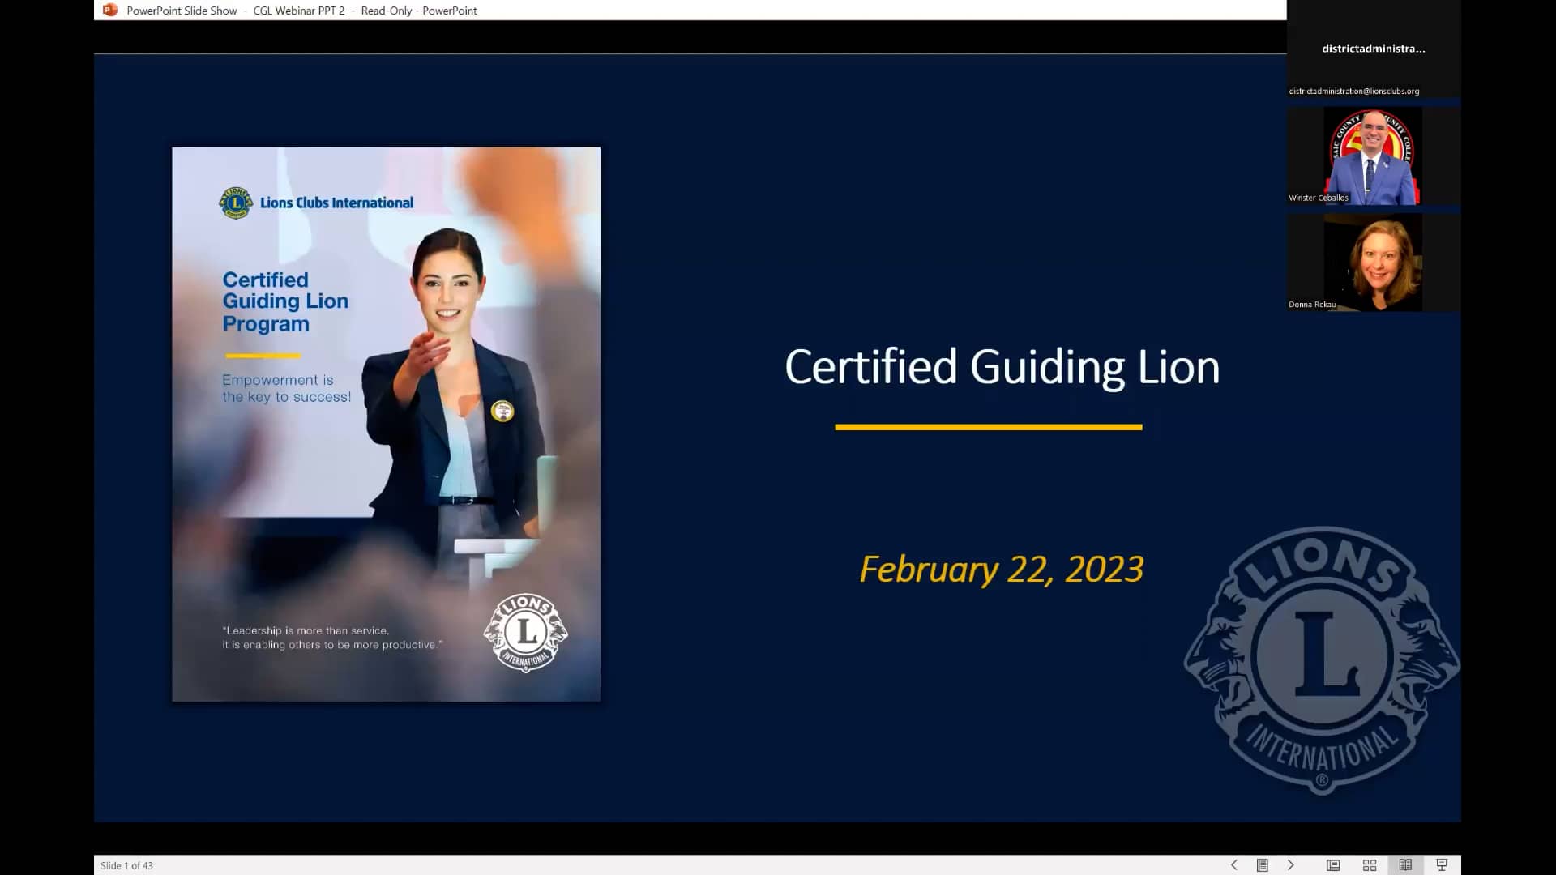Click the February 22, 2023 date text
This screenshot has height=875, width=1556.
[x=1000, y=569]
